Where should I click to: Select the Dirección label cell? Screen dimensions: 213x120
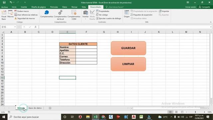click(68, 63)
